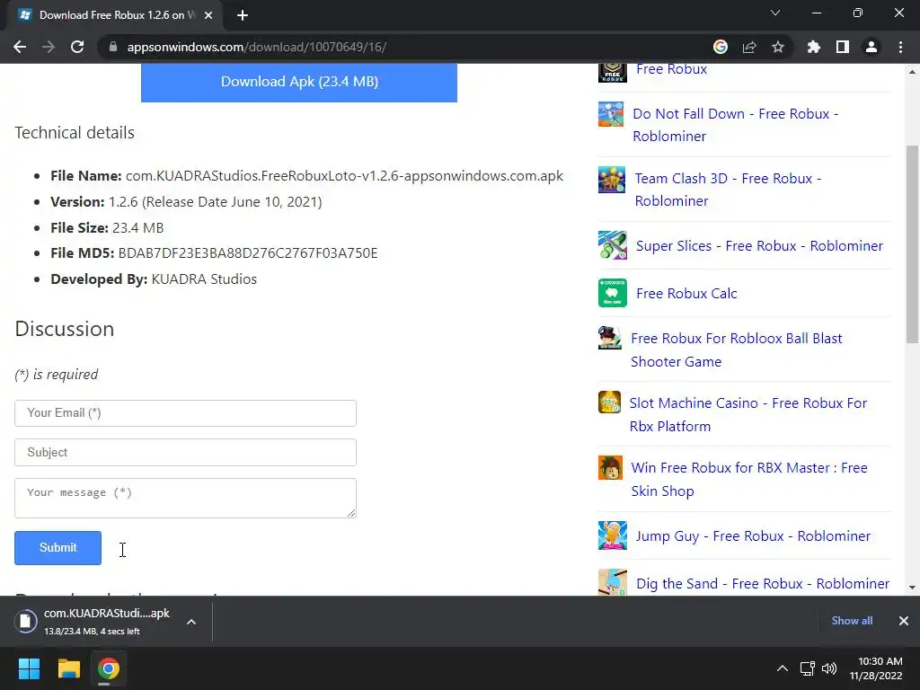Screen dimensions: 920x690
Task: Close the Download Free Robux tab
Action: coord(208,15)
